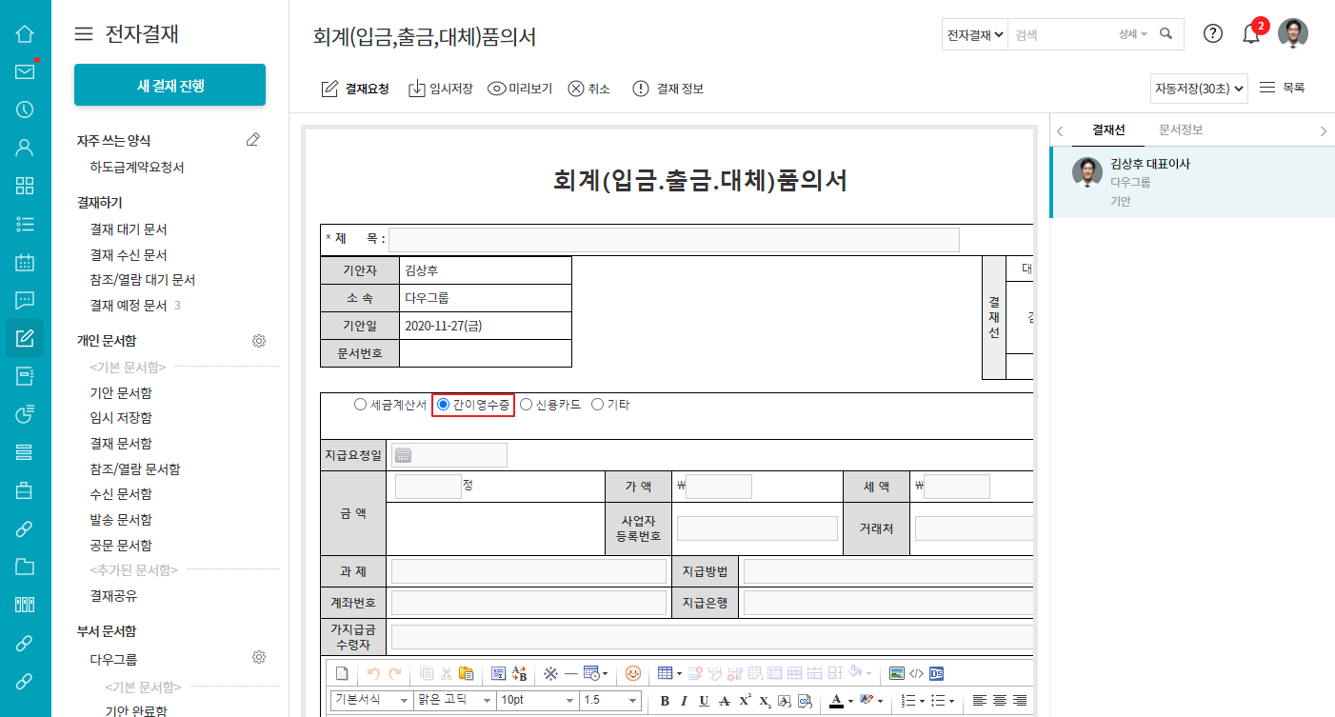
Task: Click the edit pencil next to 자주 쓰는 양식
Action: [252, 140]
